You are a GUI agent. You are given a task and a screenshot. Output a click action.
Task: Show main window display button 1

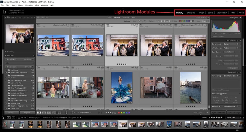[x=9, y=118]
